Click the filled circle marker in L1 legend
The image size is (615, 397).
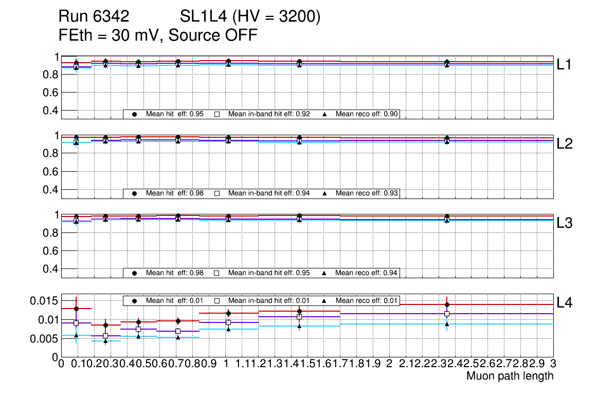point(135,115)
